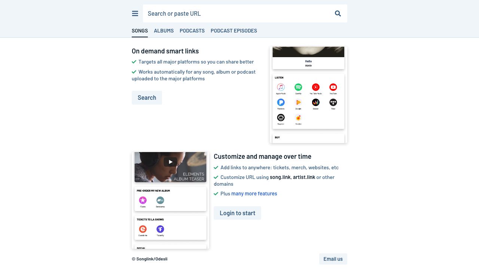Open the Podcast Episodes tab
The height and width of the screenshot is (269, 479).
point(234,31)
